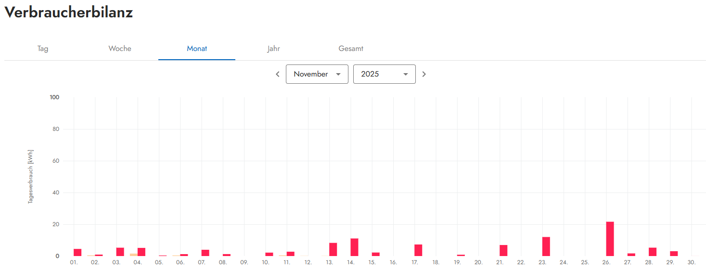
Task: Select the red bar on day 28
Action: coord(652,252)
